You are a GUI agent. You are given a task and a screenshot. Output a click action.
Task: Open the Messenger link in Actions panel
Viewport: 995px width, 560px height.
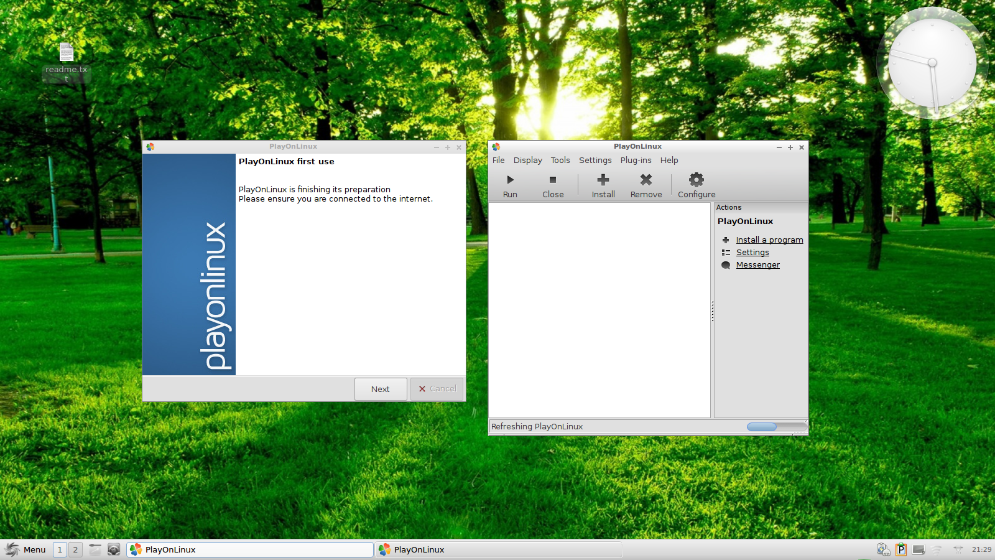tap(757, 265)
